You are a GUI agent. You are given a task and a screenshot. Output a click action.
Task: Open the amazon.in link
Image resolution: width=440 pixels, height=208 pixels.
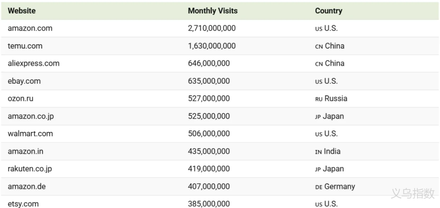[25, 151]
